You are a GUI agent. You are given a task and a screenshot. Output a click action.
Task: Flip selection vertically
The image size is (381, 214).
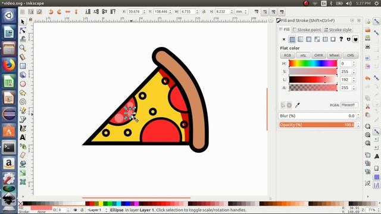pyautogui.click(x=76, y=12)
